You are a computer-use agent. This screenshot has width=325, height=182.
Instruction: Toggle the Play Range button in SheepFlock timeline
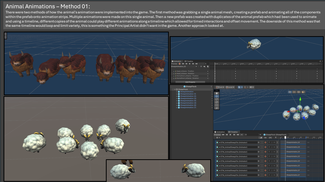pos(242,135)
